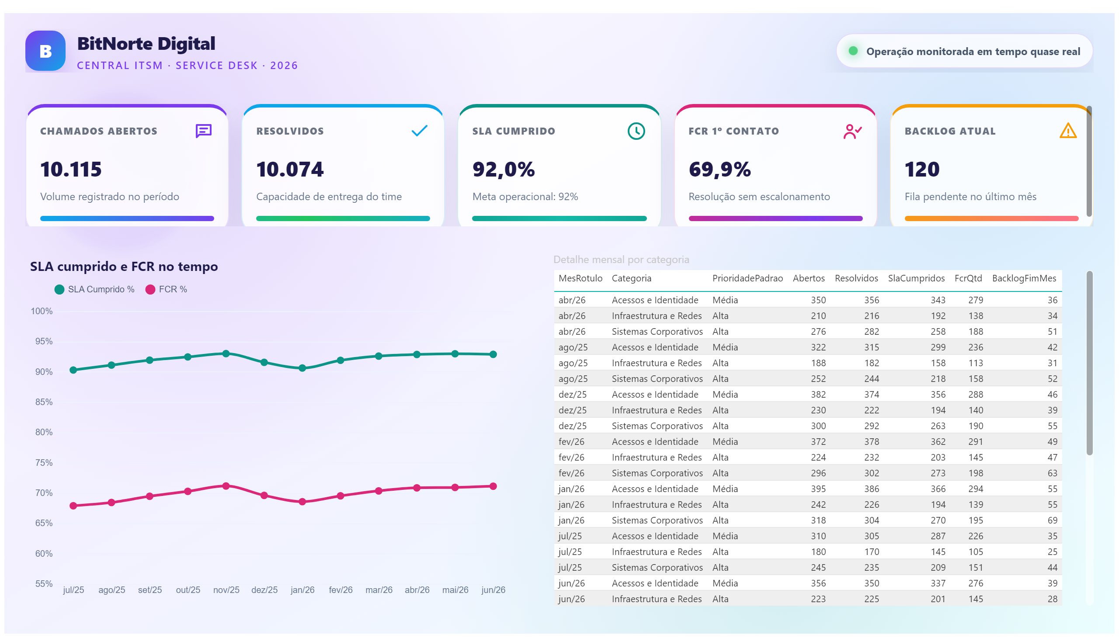Sort by Categoria column header
1119x638 pixels.
[x=631, y=278]
